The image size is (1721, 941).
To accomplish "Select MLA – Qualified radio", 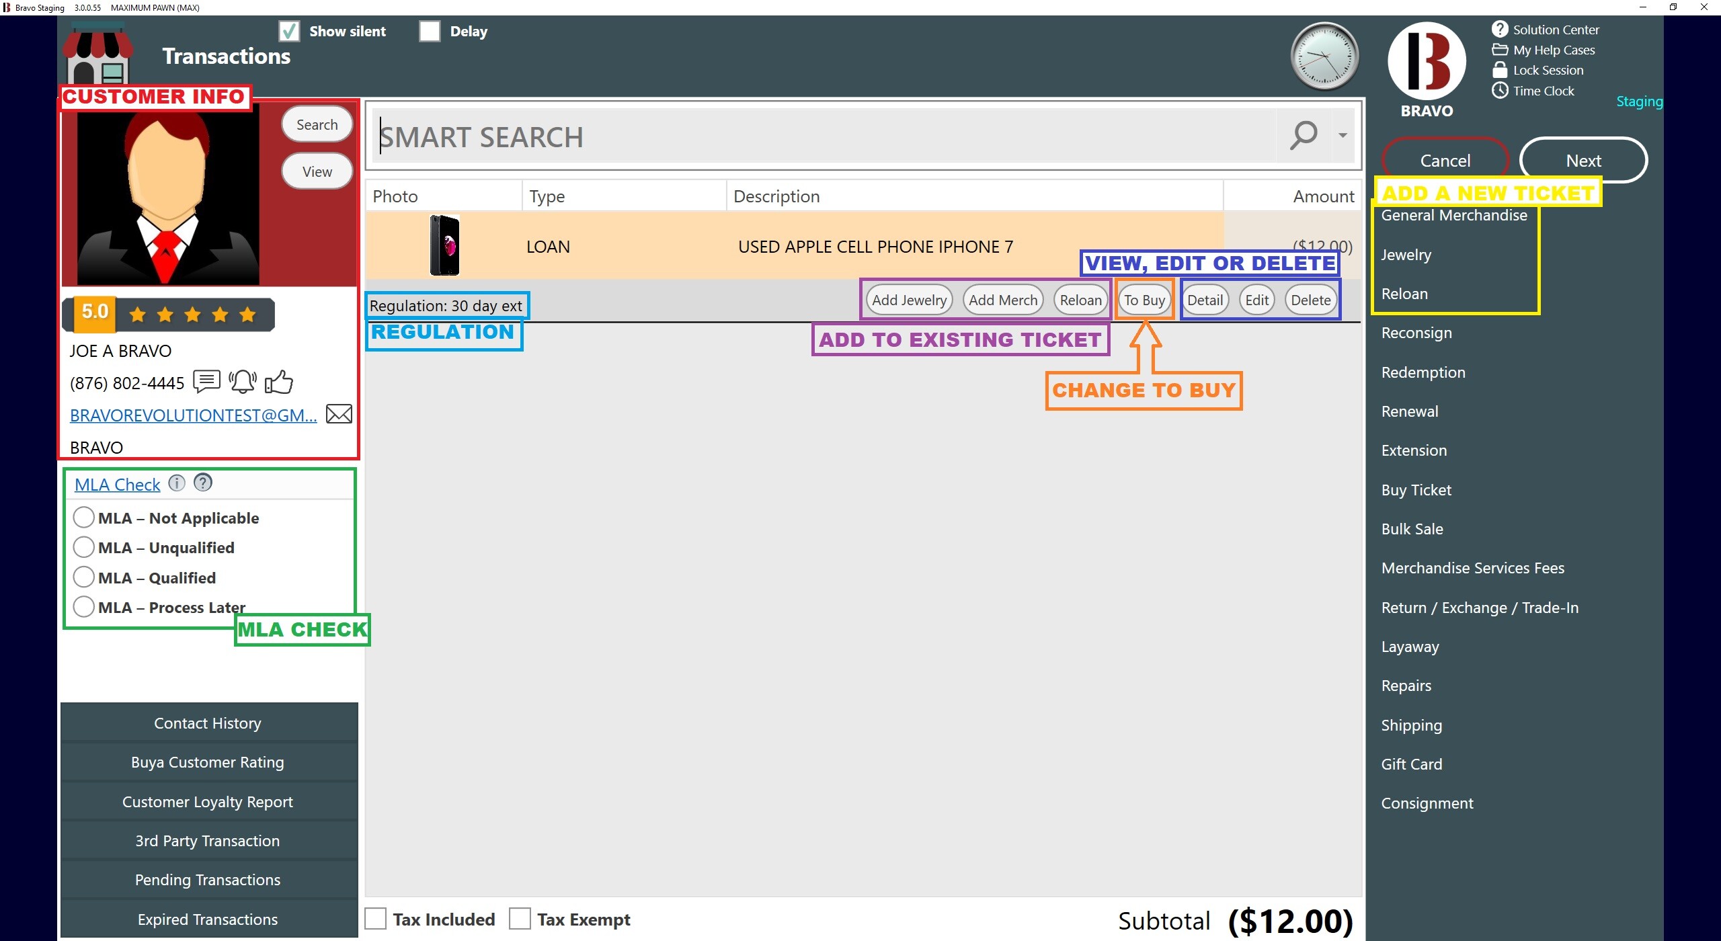I will click(83, 577).
